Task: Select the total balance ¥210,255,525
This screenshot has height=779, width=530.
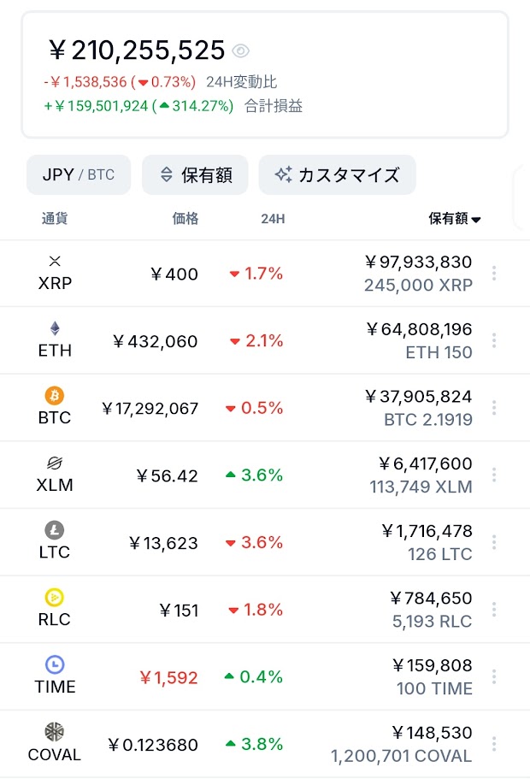Action: (x=138, y=50)
